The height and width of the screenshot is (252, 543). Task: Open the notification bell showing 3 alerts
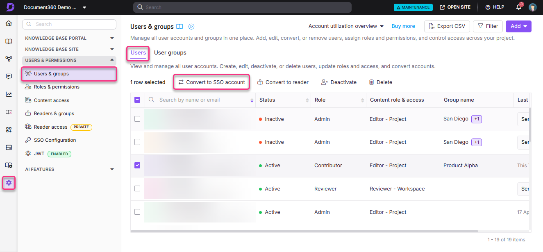coord(518,7)
